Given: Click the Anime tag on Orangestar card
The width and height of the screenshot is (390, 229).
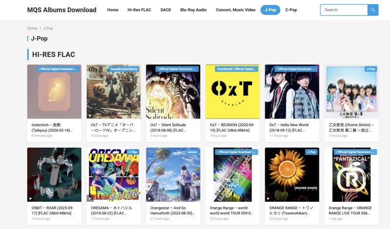Looking at the screenshot, I should [x=192, y=152].
